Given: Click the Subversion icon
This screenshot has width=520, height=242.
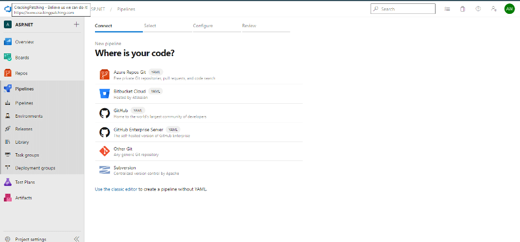Looking at the screenshot, I should (104, 170).
